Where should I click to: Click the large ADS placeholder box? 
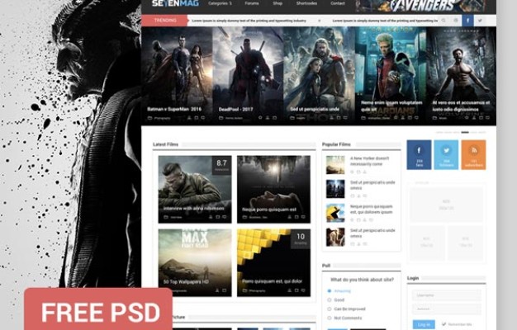pos(447,205)
